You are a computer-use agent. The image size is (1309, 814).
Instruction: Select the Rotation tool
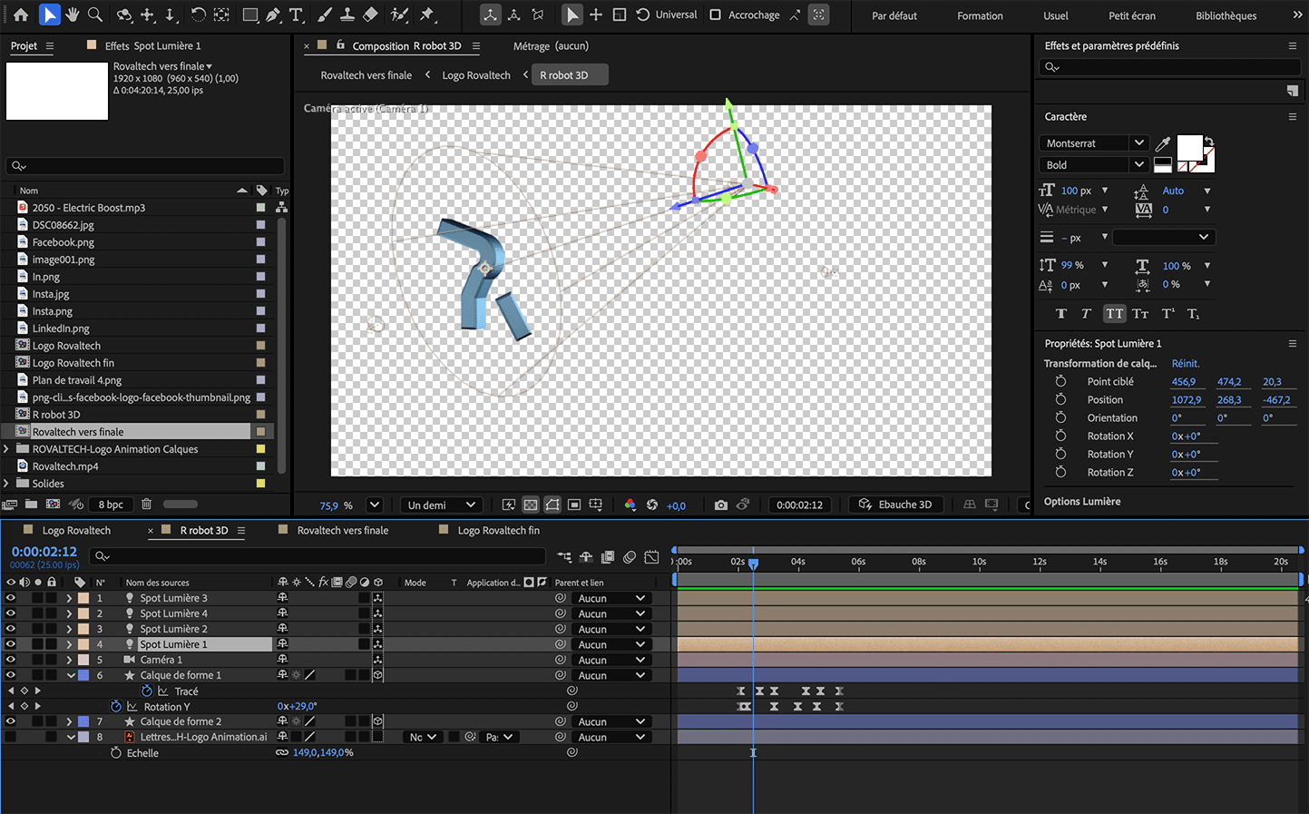(198, 15)
